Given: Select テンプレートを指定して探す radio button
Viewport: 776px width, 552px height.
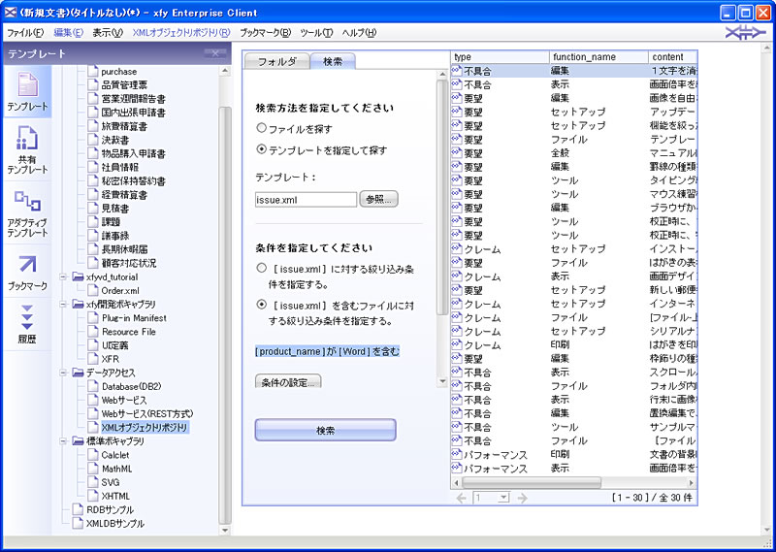Looking at the screenshot, I should pyautogui.click(x=262, y=150).
